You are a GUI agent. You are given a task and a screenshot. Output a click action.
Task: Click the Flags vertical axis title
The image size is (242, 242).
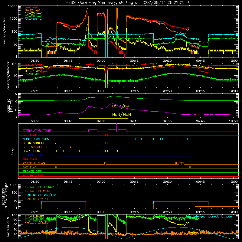[12, 151]
